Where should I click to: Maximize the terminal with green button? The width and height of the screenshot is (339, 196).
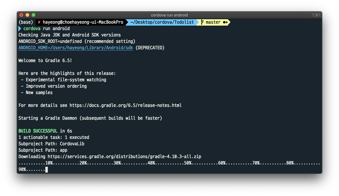click(33, 15)
